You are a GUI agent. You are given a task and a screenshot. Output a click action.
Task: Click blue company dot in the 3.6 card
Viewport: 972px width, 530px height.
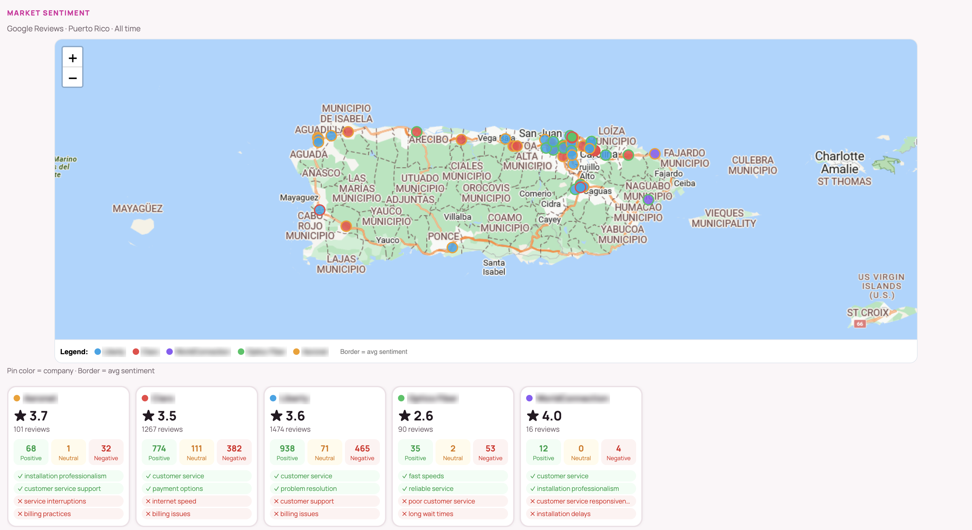(x=273, y=398)
